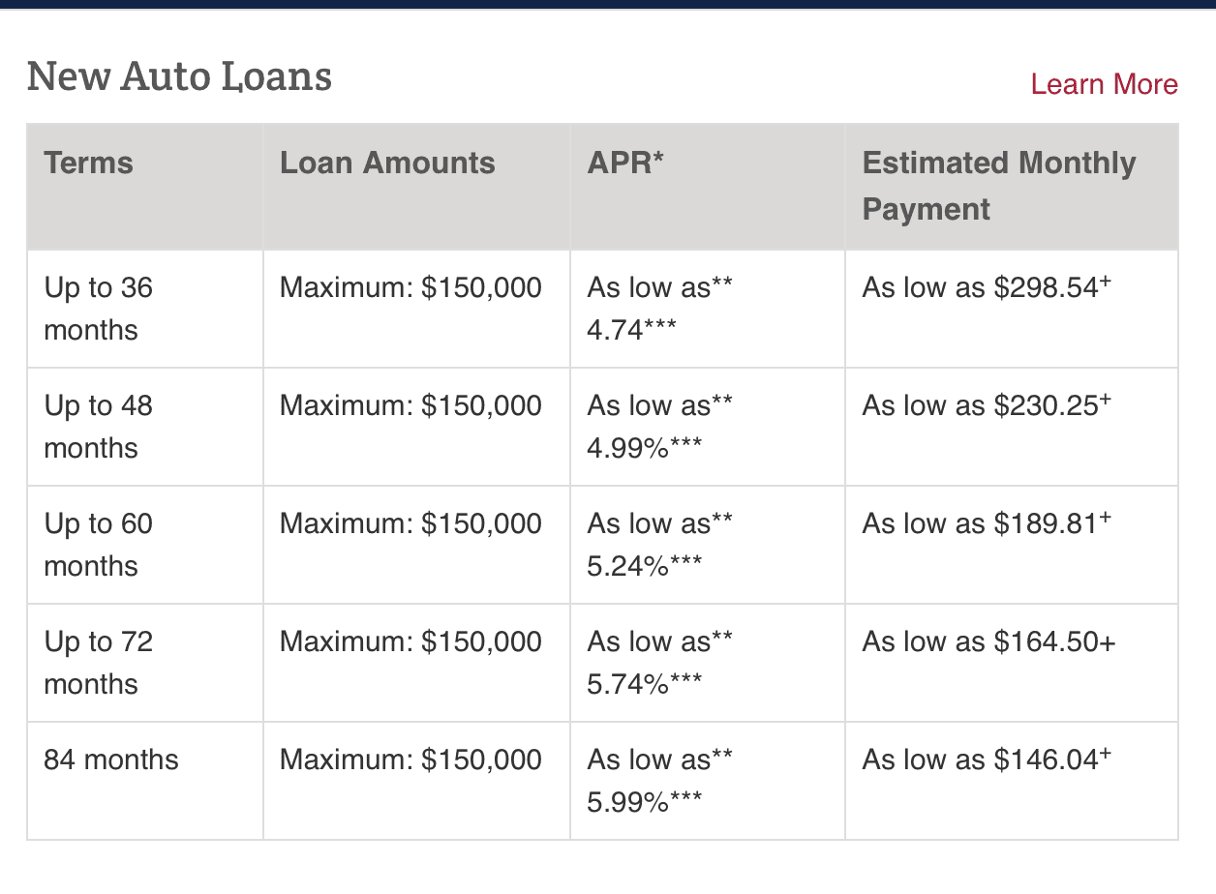Click the Up to 60 months cell

(x=145, y=546)
